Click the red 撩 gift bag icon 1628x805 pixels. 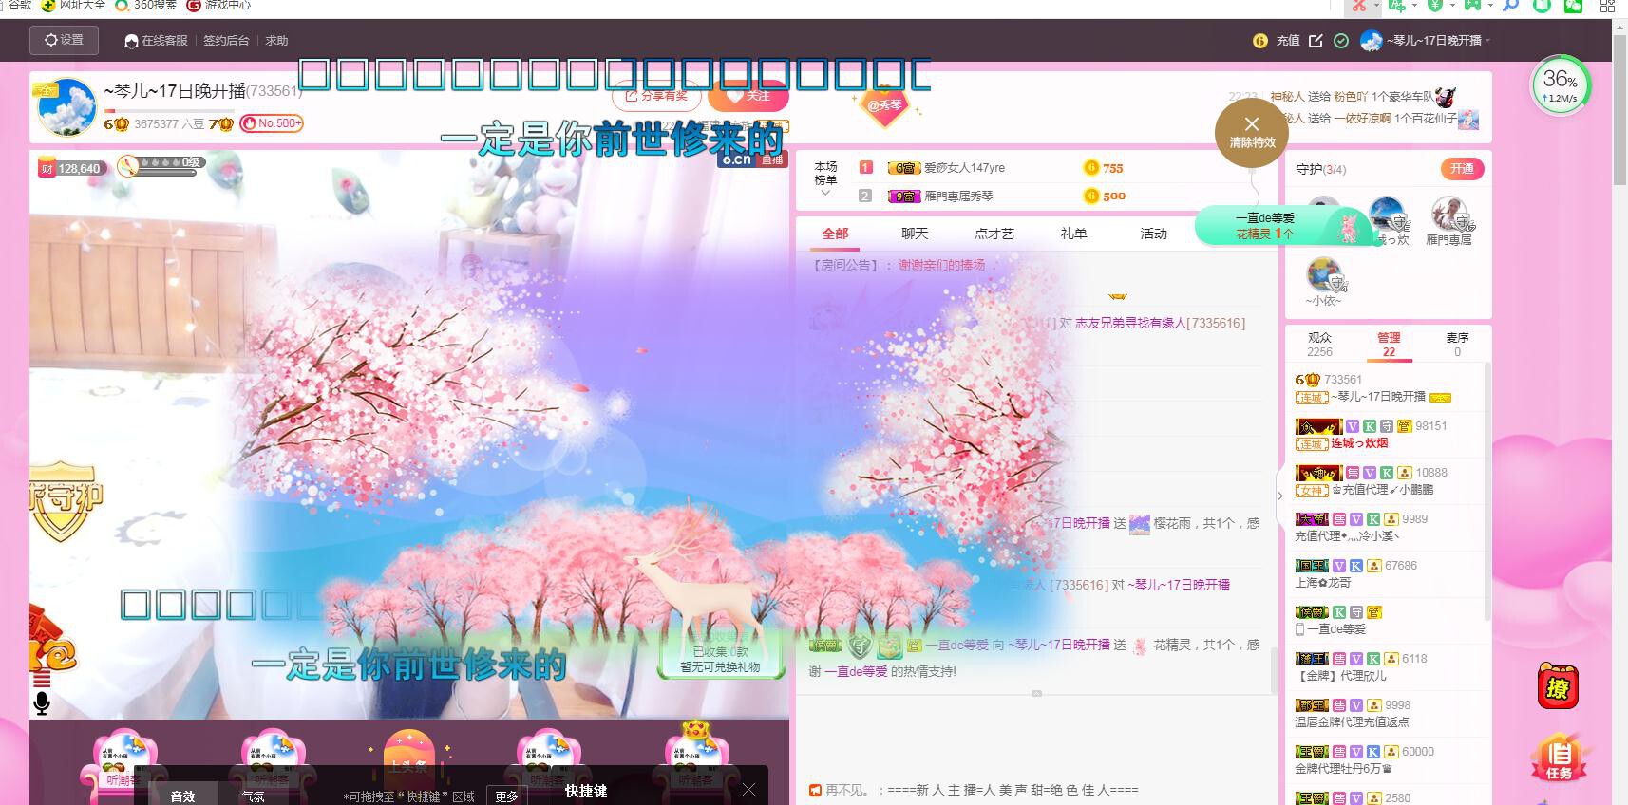tap(1558, 685)
